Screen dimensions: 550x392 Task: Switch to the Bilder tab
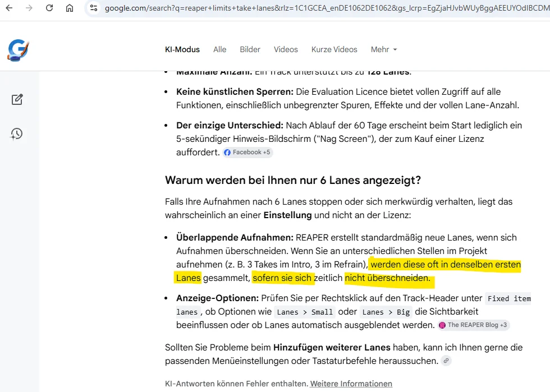(x=249, y=49)
